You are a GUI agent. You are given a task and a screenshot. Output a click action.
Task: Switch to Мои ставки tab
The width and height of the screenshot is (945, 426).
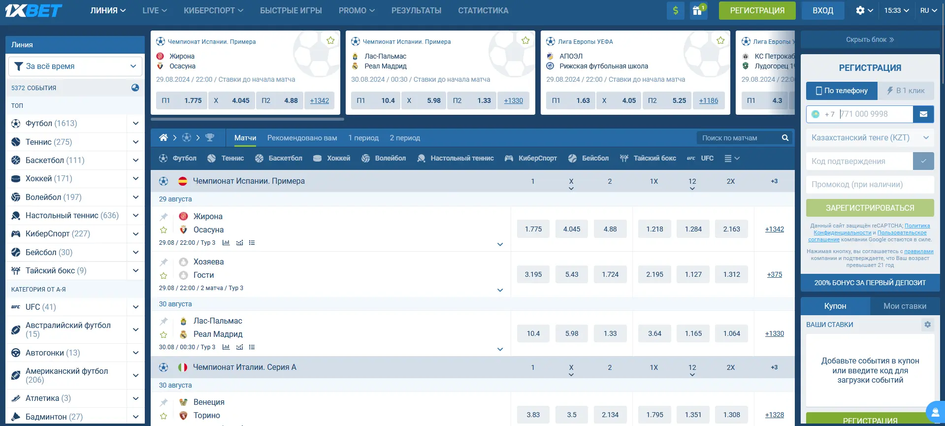(x=905, y=306)
